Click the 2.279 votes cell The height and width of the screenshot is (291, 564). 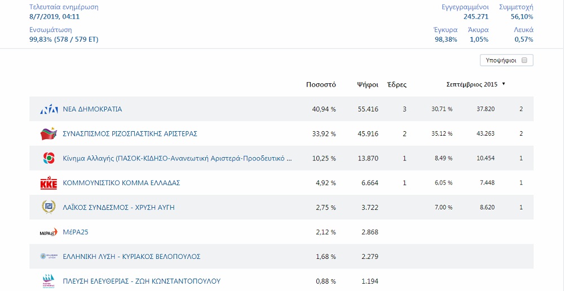pyautogui.click(x=370, y=257)
